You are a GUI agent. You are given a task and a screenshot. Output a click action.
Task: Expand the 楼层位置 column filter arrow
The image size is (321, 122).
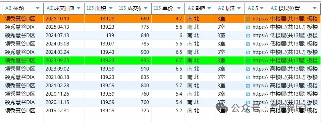(x=315, y=8)
